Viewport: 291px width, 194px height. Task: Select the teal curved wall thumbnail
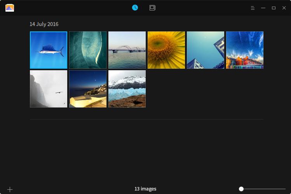(88, 50)
